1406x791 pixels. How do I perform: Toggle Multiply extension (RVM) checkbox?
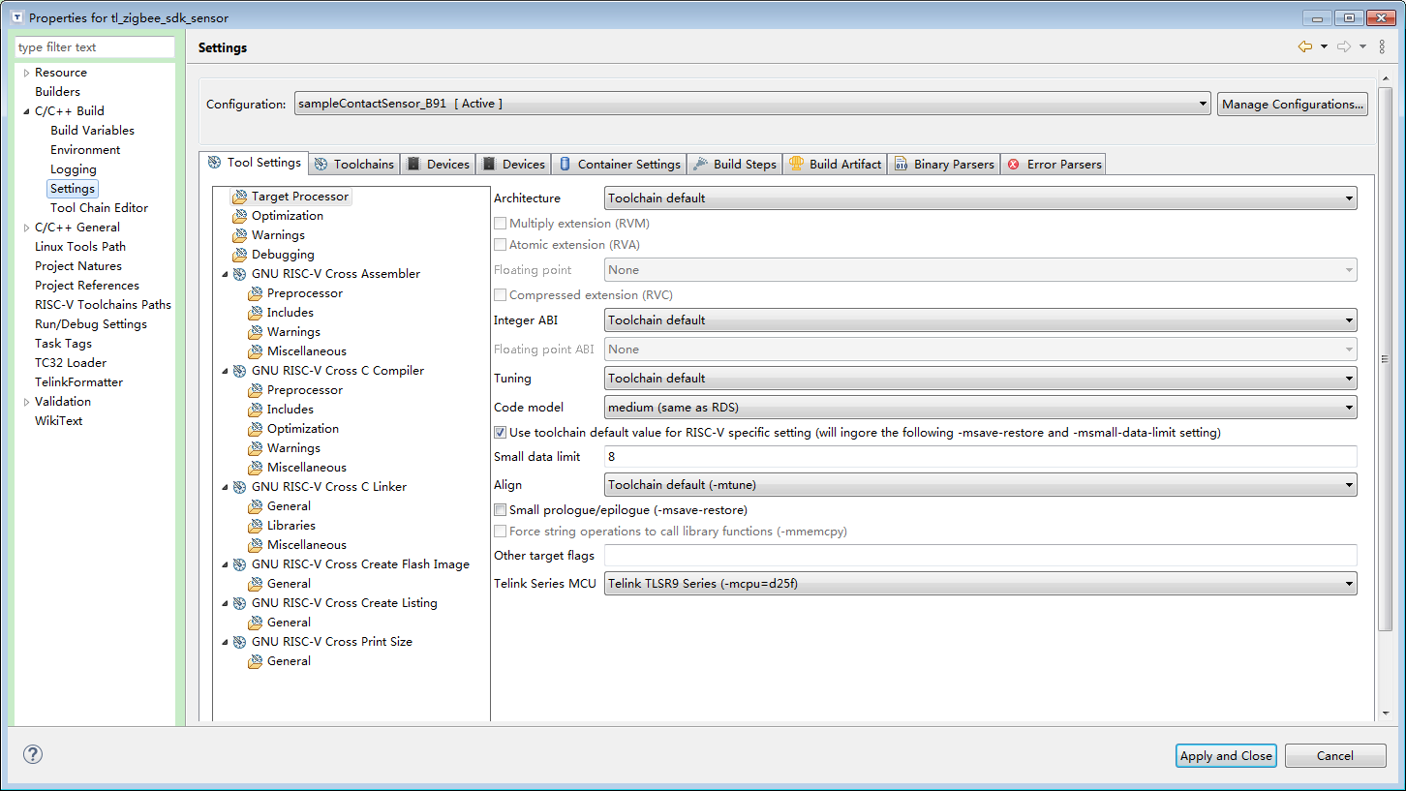point(501,223)
